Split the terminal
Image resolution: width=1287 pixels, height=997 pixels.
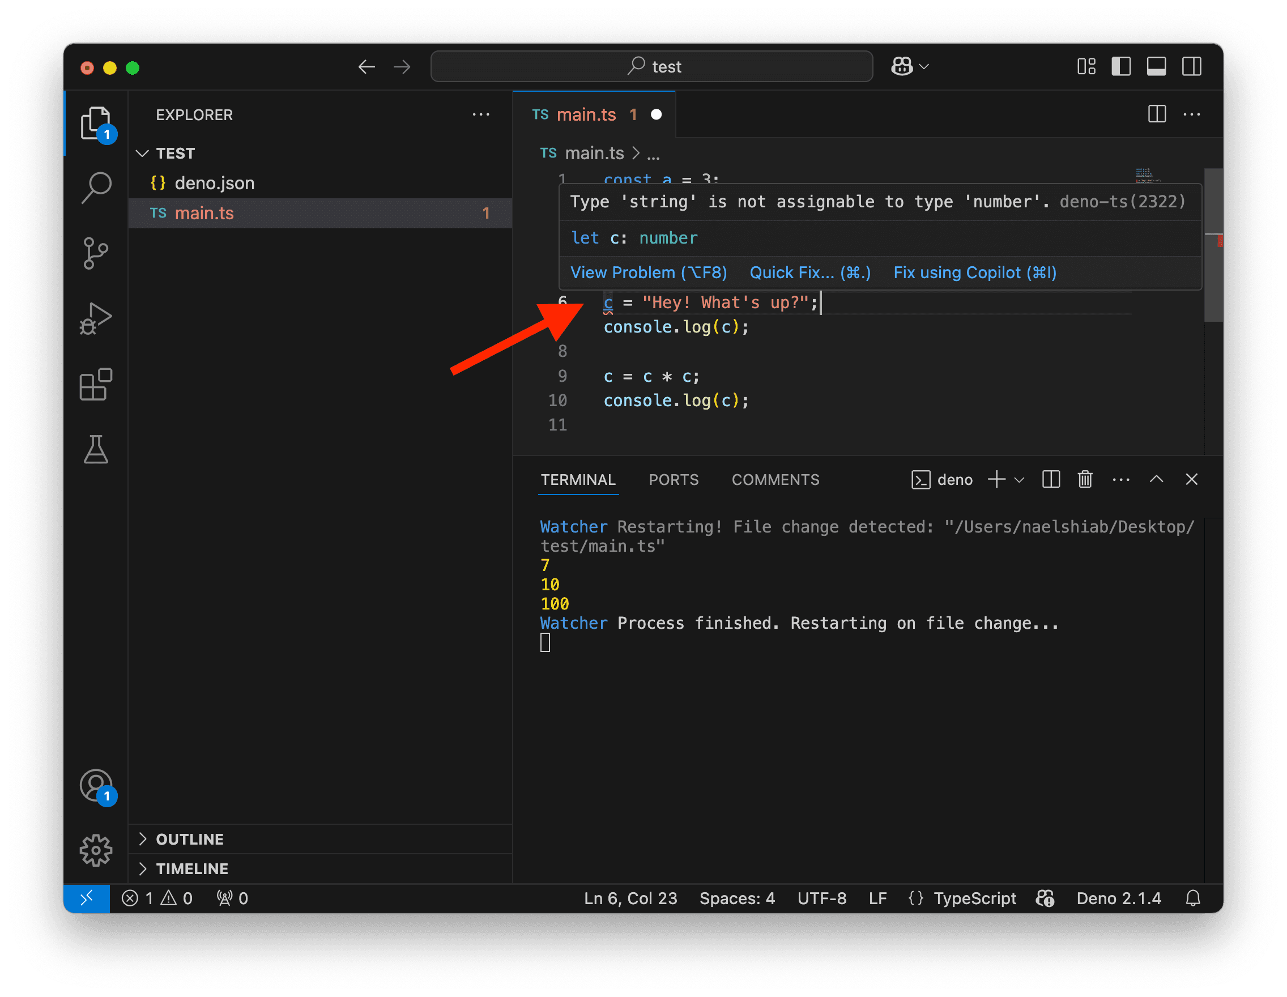[x=1051, y=479]
